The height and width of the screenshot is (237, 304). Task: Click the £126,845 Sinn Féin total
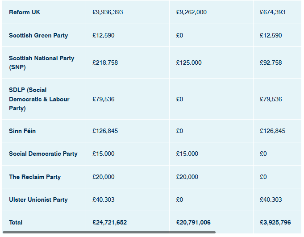[x=105, y=131]
